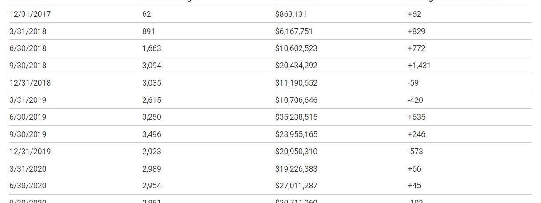Click the 1,663 count cell
541x203 pixels.
152,48
